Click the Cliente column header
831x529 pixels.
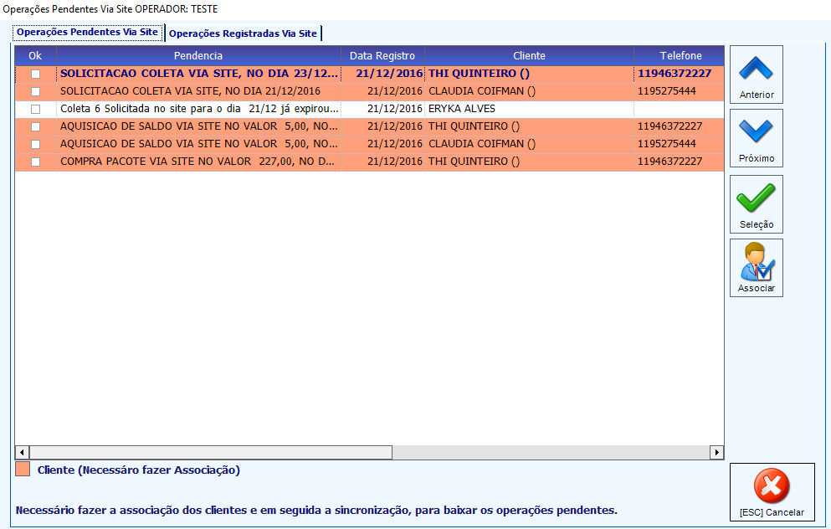(x=529, y=55)
